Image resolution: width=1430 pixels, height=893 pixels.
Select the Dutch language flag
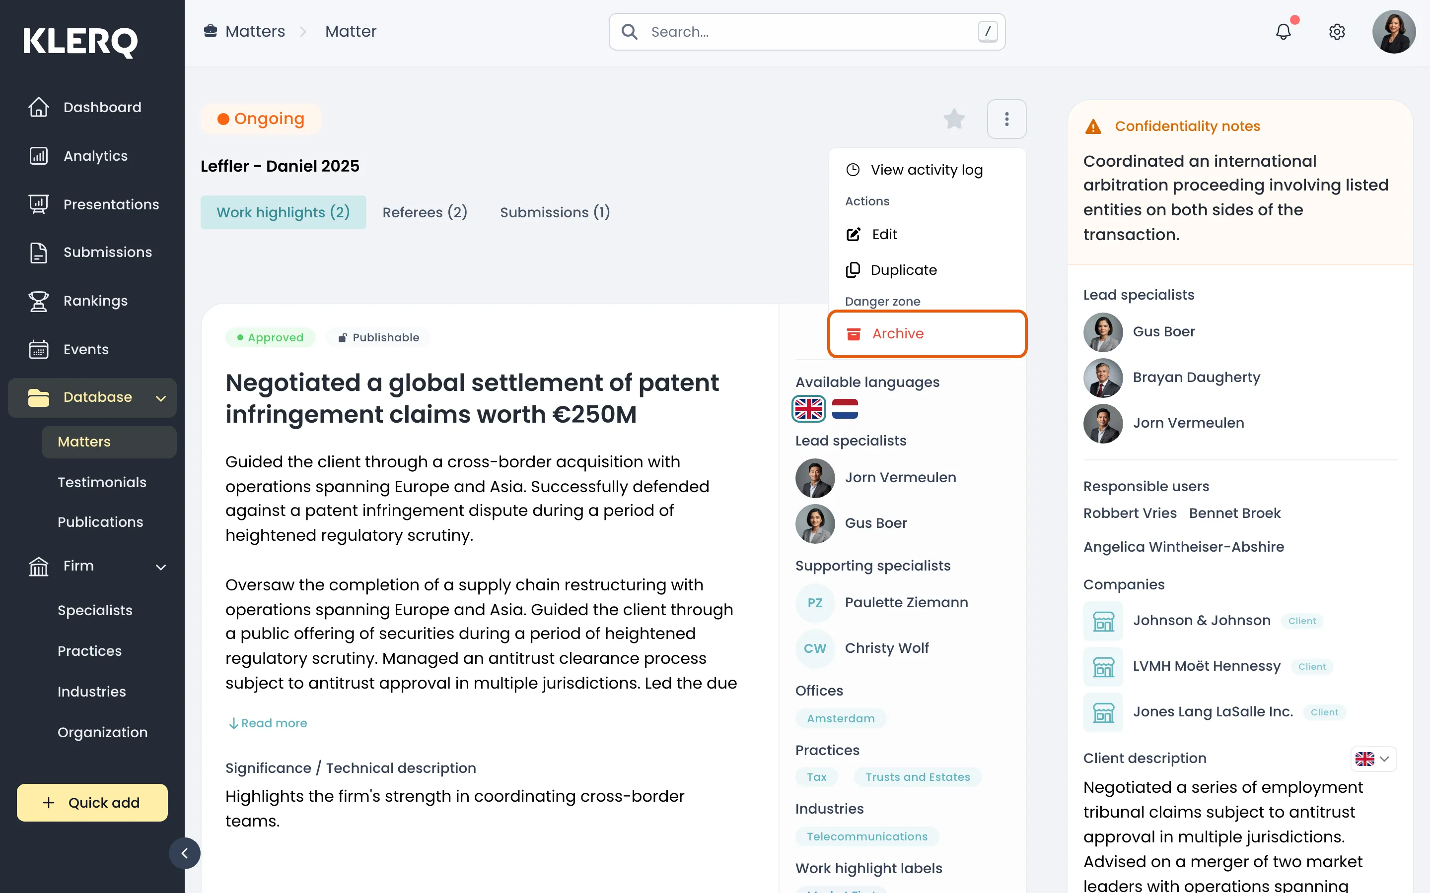pyautogui.click(x=845, y=409)
